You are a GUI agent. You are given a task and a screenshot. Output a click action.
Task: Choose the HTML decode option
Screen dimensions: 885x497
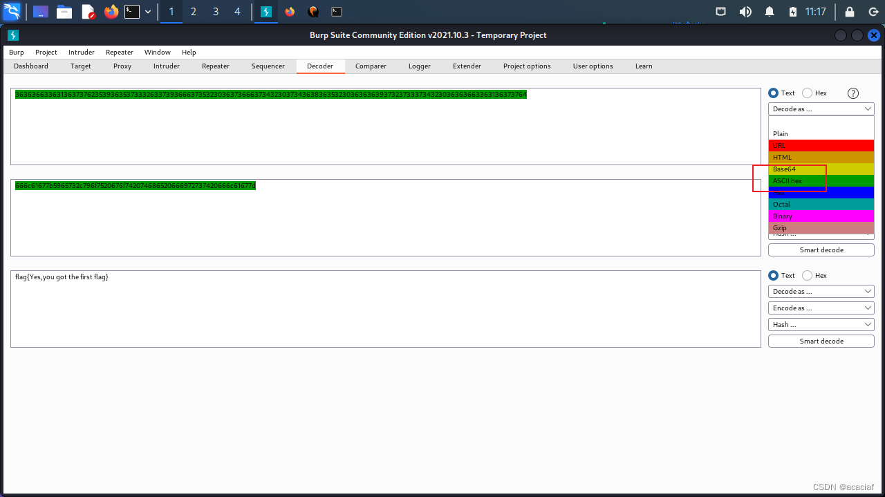821,158
